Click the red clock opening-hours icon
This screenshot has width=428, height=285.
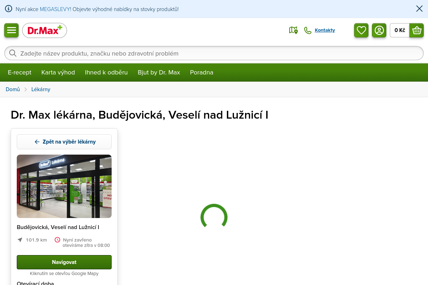(57, 240)
